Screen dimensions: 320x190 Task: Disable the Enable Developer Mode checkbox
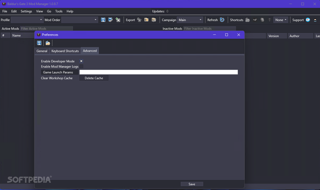click(81, 61)
